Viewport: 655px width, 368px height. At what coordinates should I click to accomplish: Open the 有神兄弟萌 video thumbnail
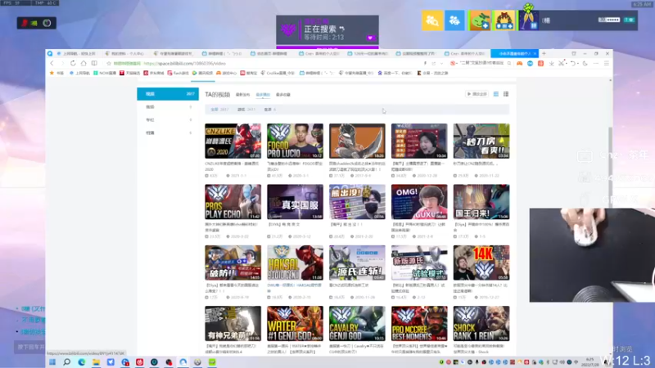click(x=233, y=323)
